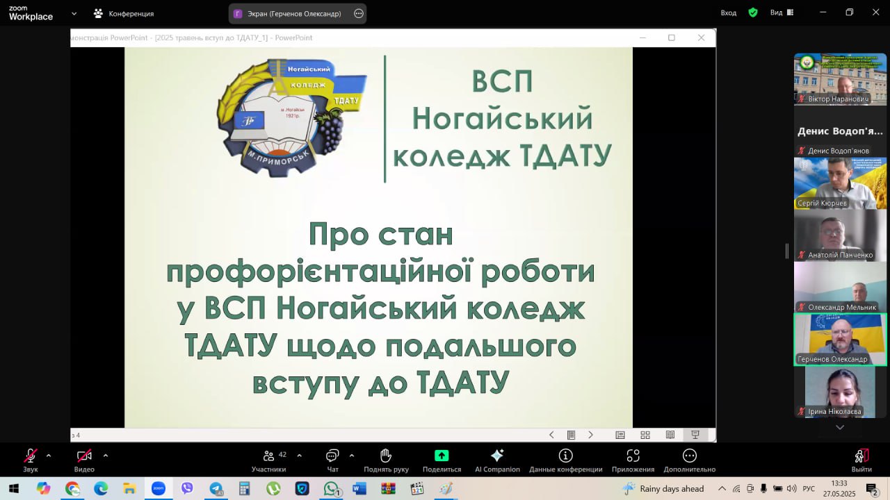Image resolution: width=890 pixels, height=500 pixels.
Task: Open the Zoom Workplace dropdown arrow
Action: pyautogui.click(x=74, y=13)
